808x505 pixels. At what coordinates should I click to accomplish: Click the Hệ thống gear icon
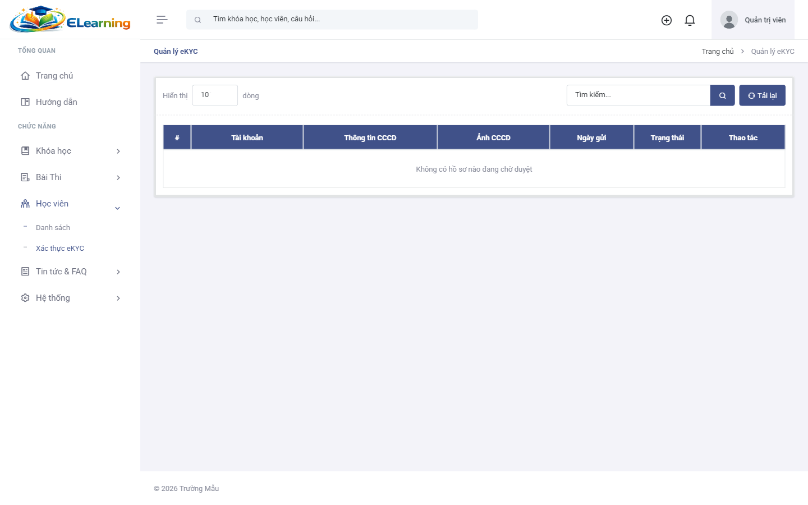pyautogui.click(x=25, y=298)
